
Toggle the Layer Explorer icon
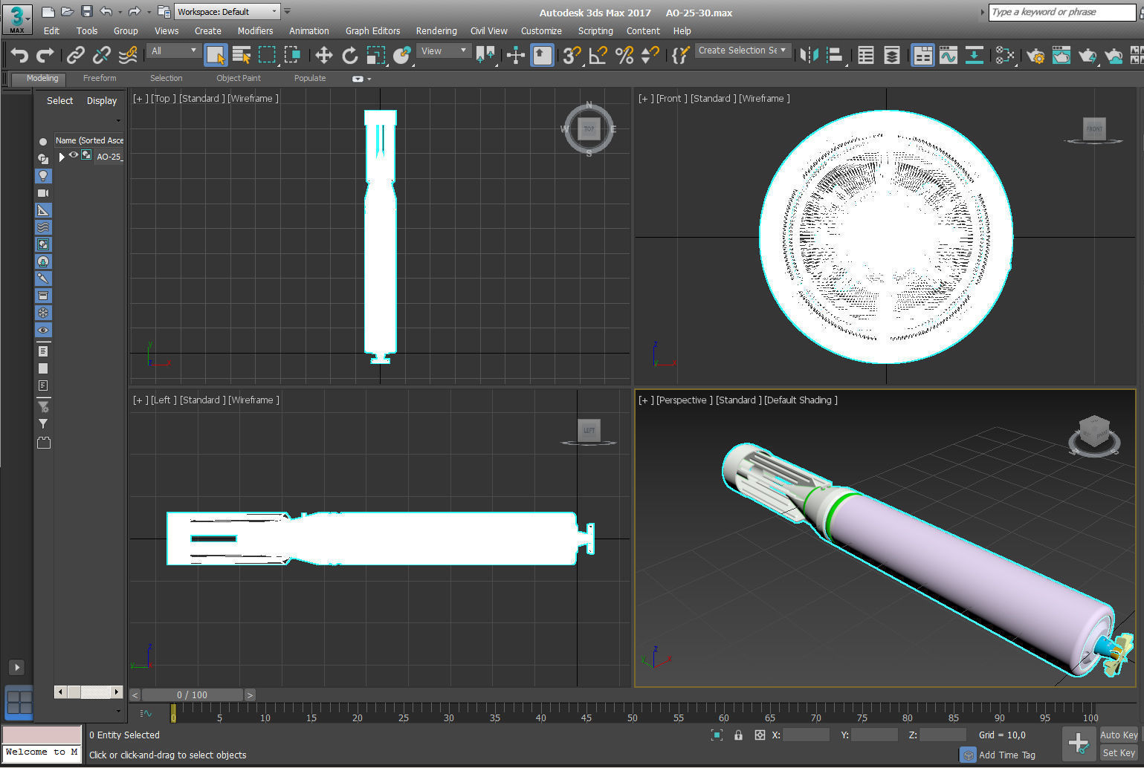click(891, 55)
